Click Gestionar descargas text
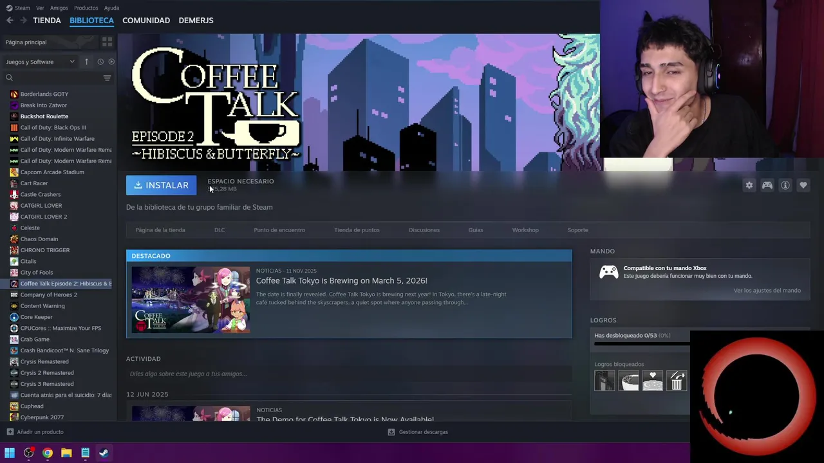 click(423, 432)
